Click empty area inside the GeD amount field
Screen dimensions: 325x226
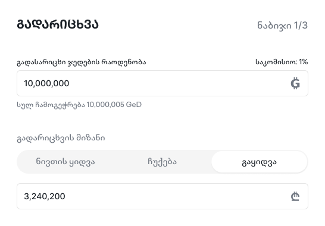[x=178, y=83]
